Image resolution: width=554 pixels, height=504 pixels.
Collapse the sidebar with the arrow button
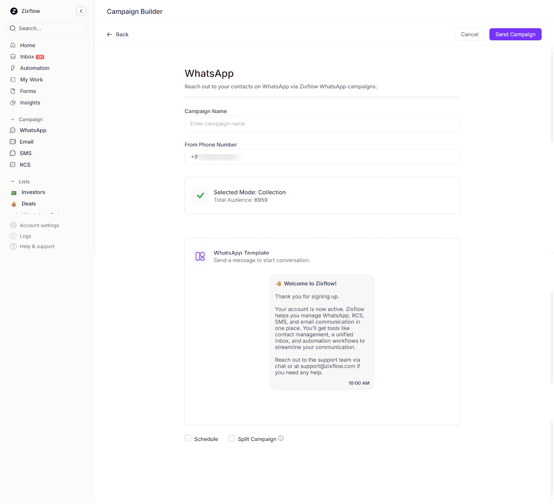click(x=81, y=11)
